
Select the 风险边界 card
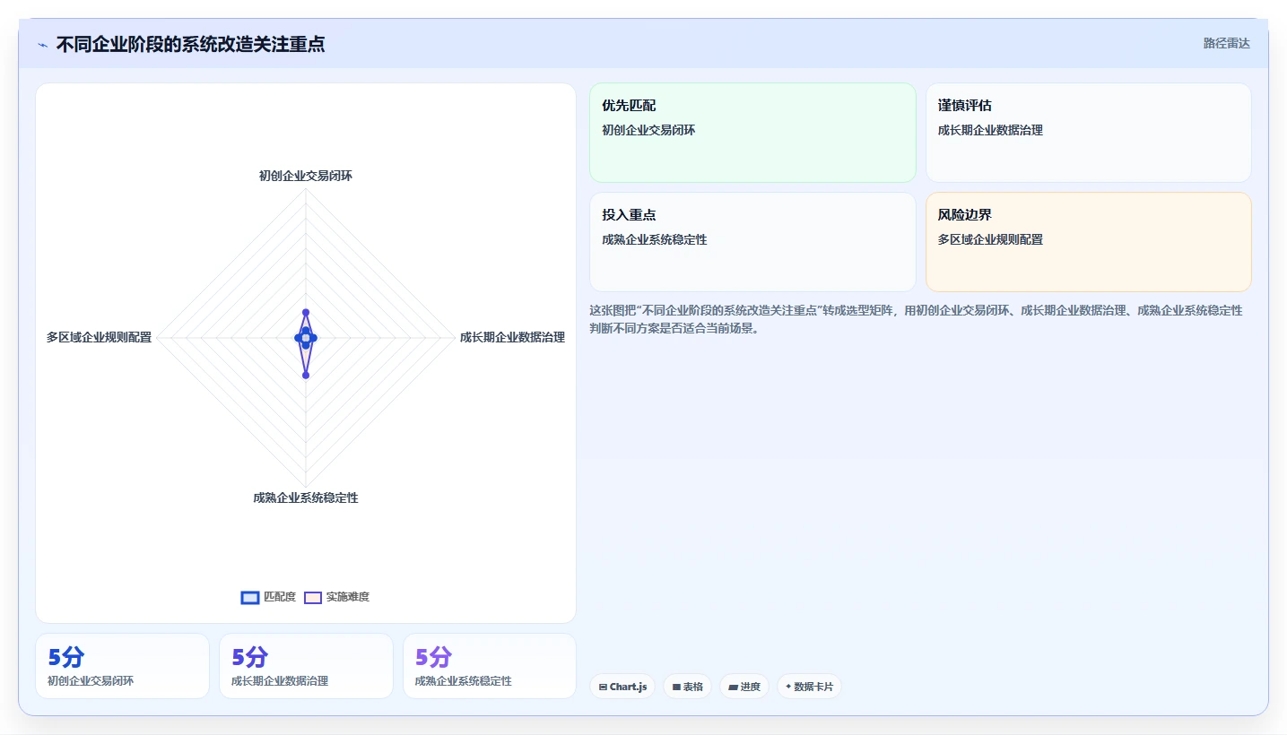(1088, 242)
